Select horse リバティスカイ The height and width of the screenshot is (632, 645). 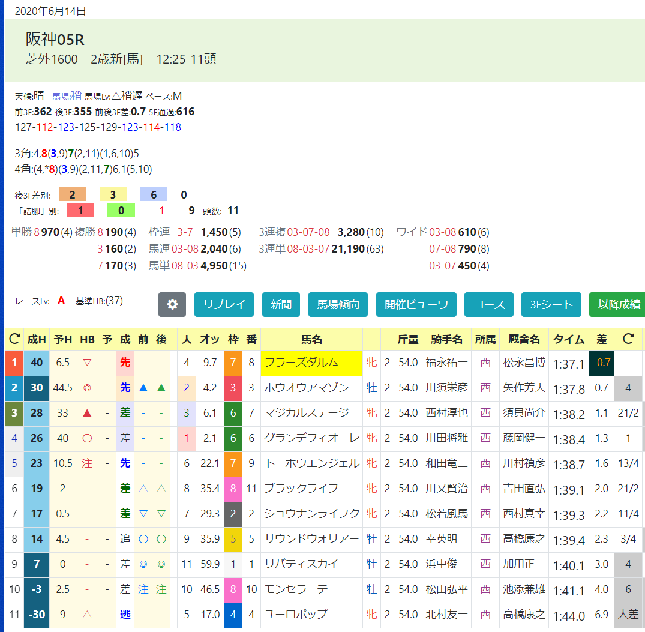pos(301,564)
